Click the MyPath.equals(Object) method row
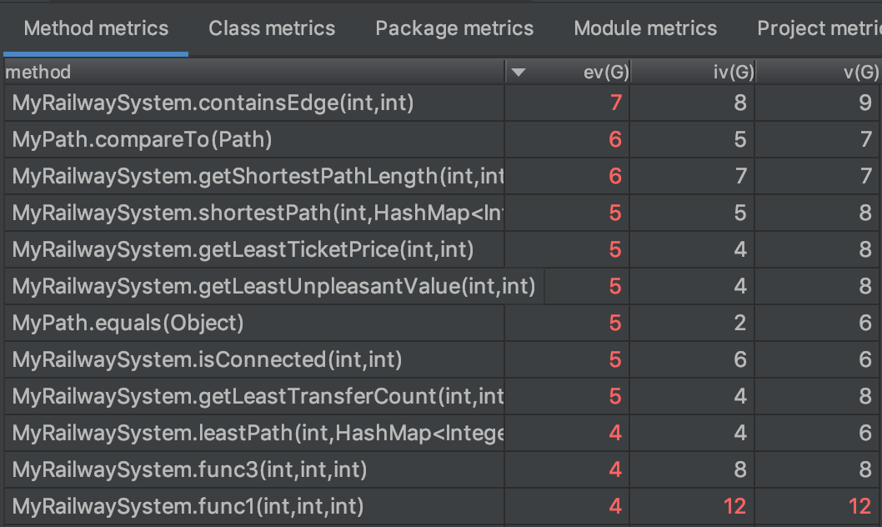The width and height of the screenshot is (882, 527). [128, 323]
